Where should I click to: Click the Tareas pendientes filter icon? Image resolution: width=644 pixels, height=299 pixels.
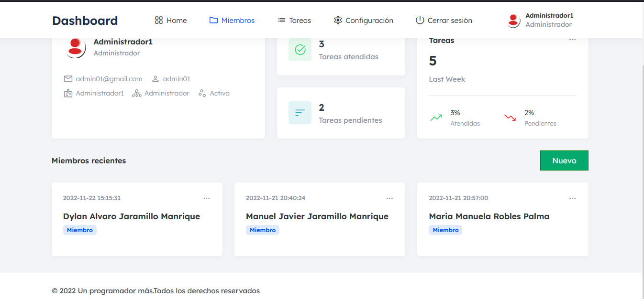pyautogui.click(x=300, y=113)
